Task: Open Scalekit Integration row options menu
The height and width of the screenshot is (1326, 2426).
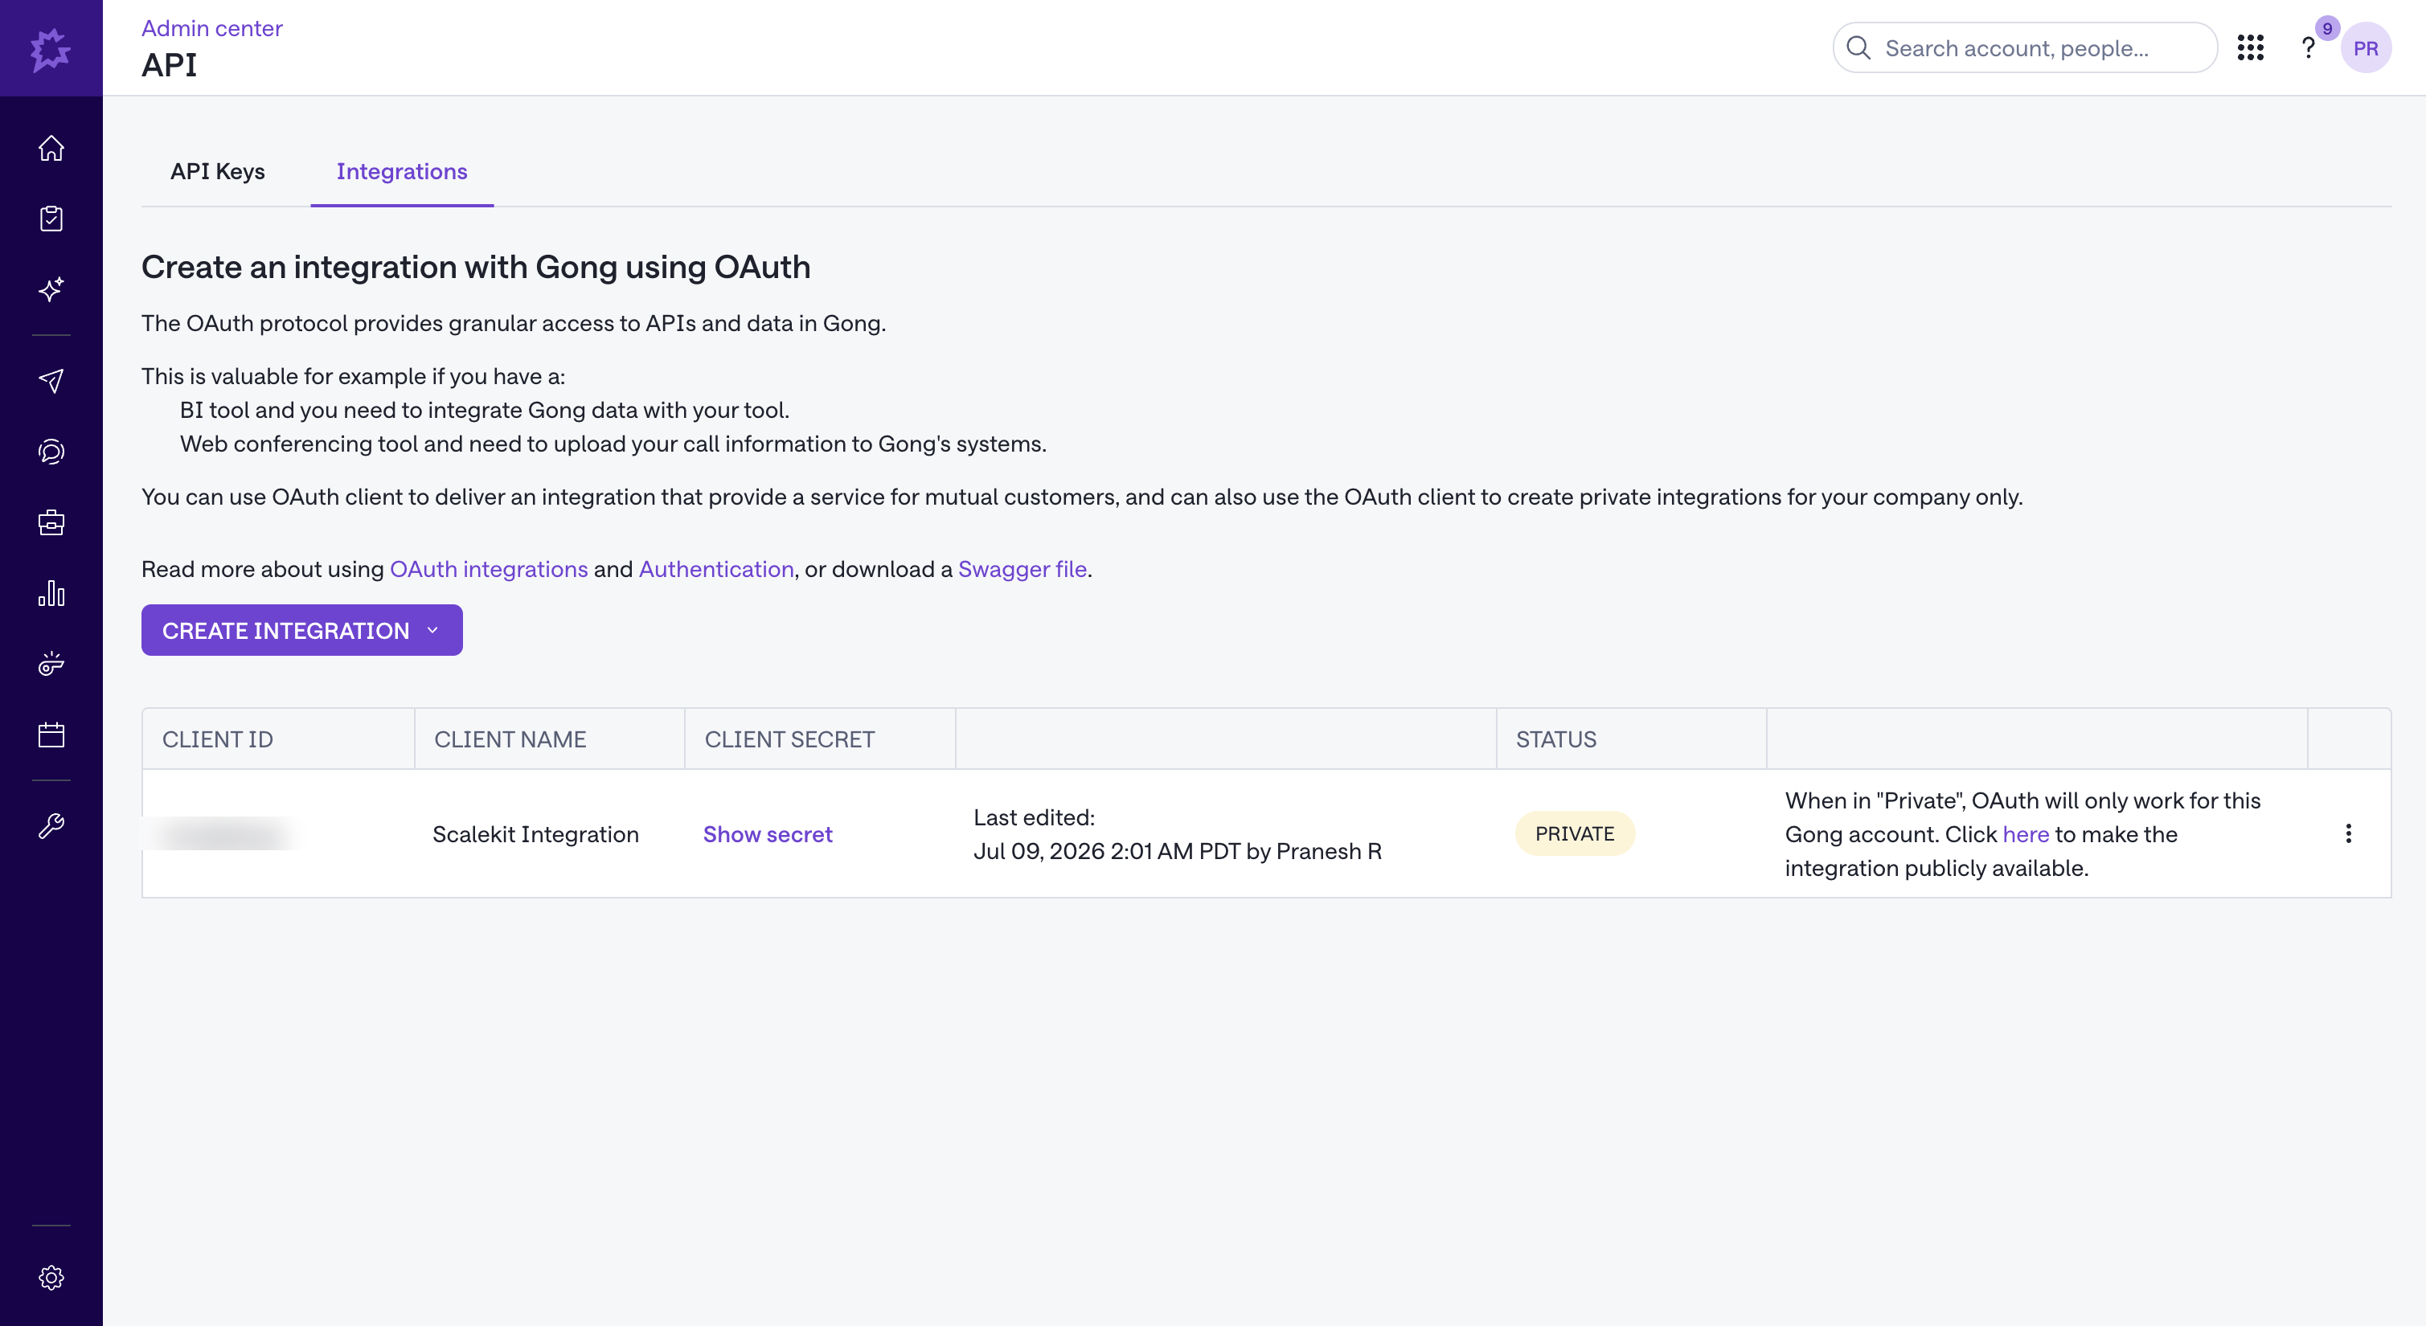Action: [x=2348, y=833]
